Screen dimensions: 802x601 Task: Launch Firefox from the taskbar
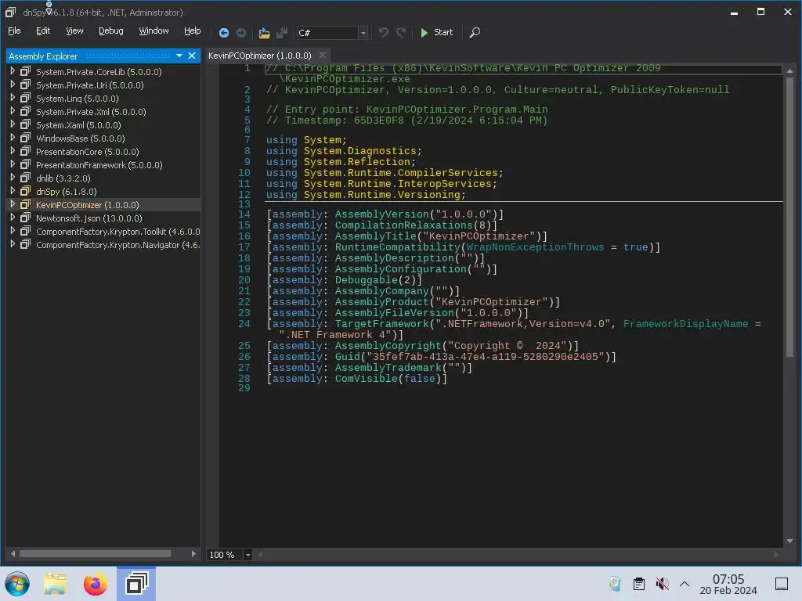[x=95, y=584]
